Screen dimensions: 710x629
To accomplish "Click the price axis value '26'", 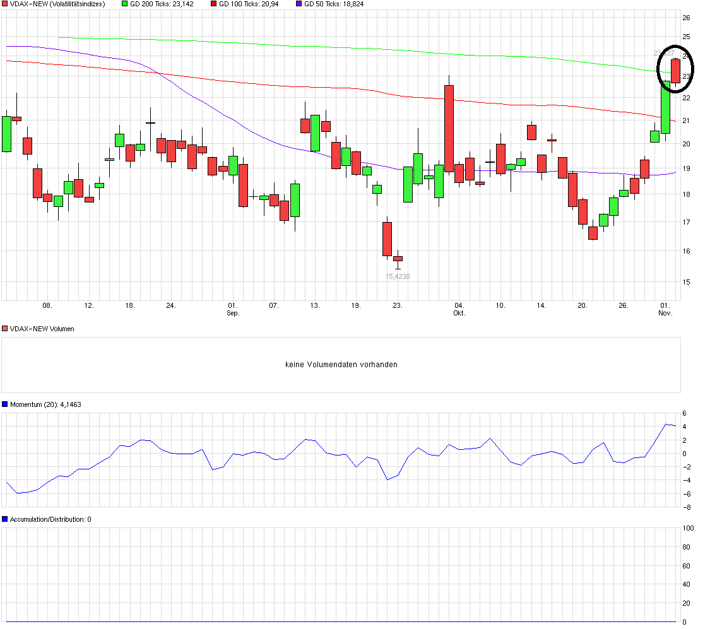I will click(687, 18).
